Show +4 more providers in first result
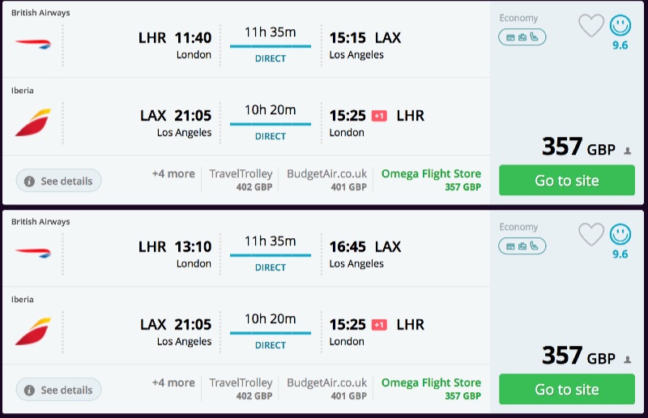 173,174
